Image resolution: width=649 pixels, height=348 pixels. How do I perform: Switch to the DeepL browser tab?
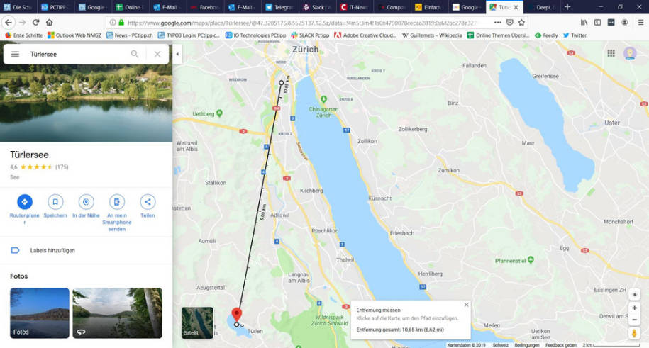tap(543, 7)
